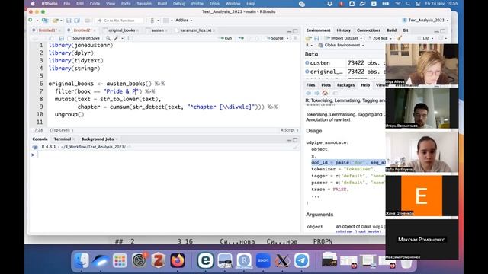The height and width of the screenshot is (274, 488).
Task: Open the 204 MiB memory usage dropdown
Action: pos(380,38)
